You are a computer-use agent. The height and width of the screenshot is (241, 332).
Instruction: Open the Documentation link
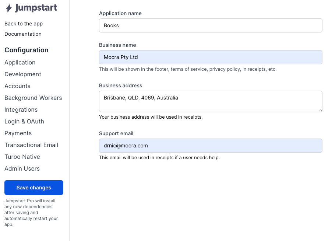point(23,34)
